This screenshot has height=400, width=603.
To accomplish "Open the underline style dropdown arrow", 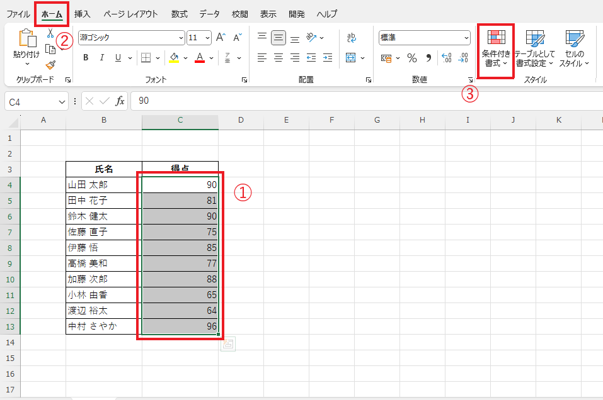I will 130,58.
